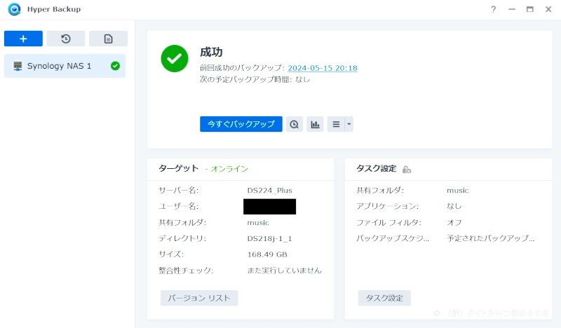Click the backup schedule value 予定されたバックアップ...

(x=490, y=238)
